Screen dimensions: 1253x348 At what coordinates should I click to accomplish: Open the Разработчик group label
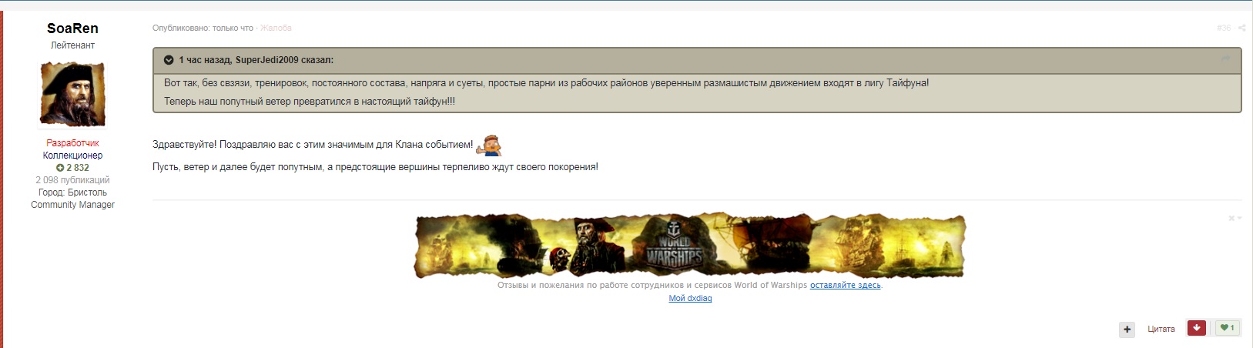tap(72, 143)
